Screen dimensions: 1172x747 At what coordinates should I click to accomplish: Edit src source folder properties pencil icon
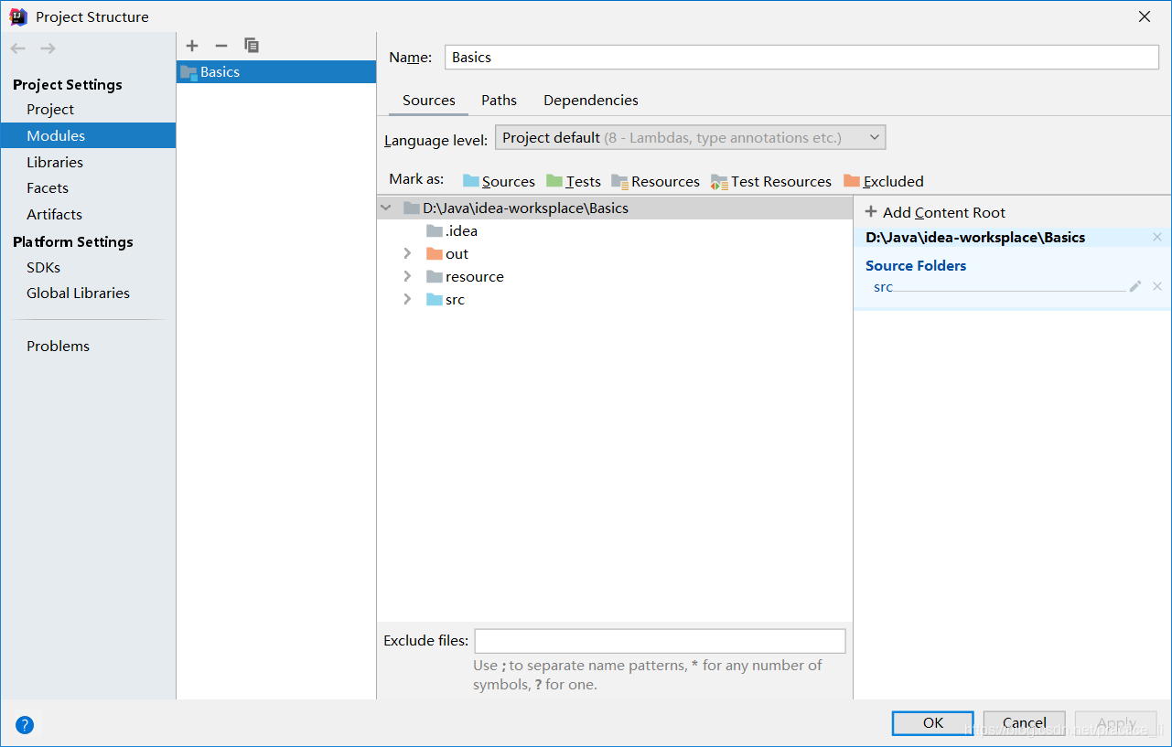pyautogui.click(x=1135, y=286)
